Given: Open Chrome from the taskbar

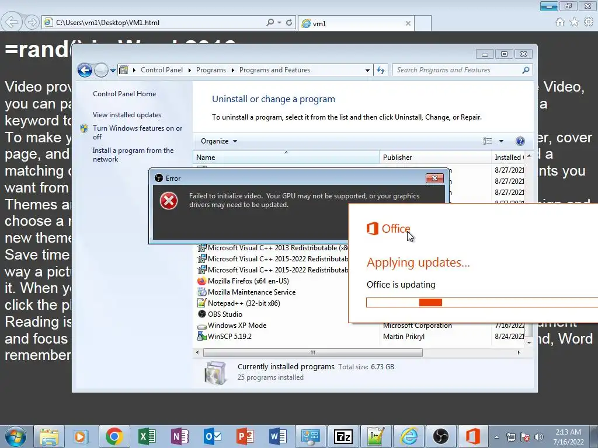Looking at the screenshot, I should [x=114, y=436].
